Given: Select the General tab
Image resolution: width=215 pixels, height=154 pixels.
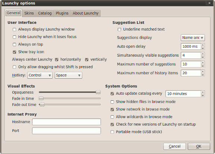Looking at the screenshot, I should (x=13, y=13).
